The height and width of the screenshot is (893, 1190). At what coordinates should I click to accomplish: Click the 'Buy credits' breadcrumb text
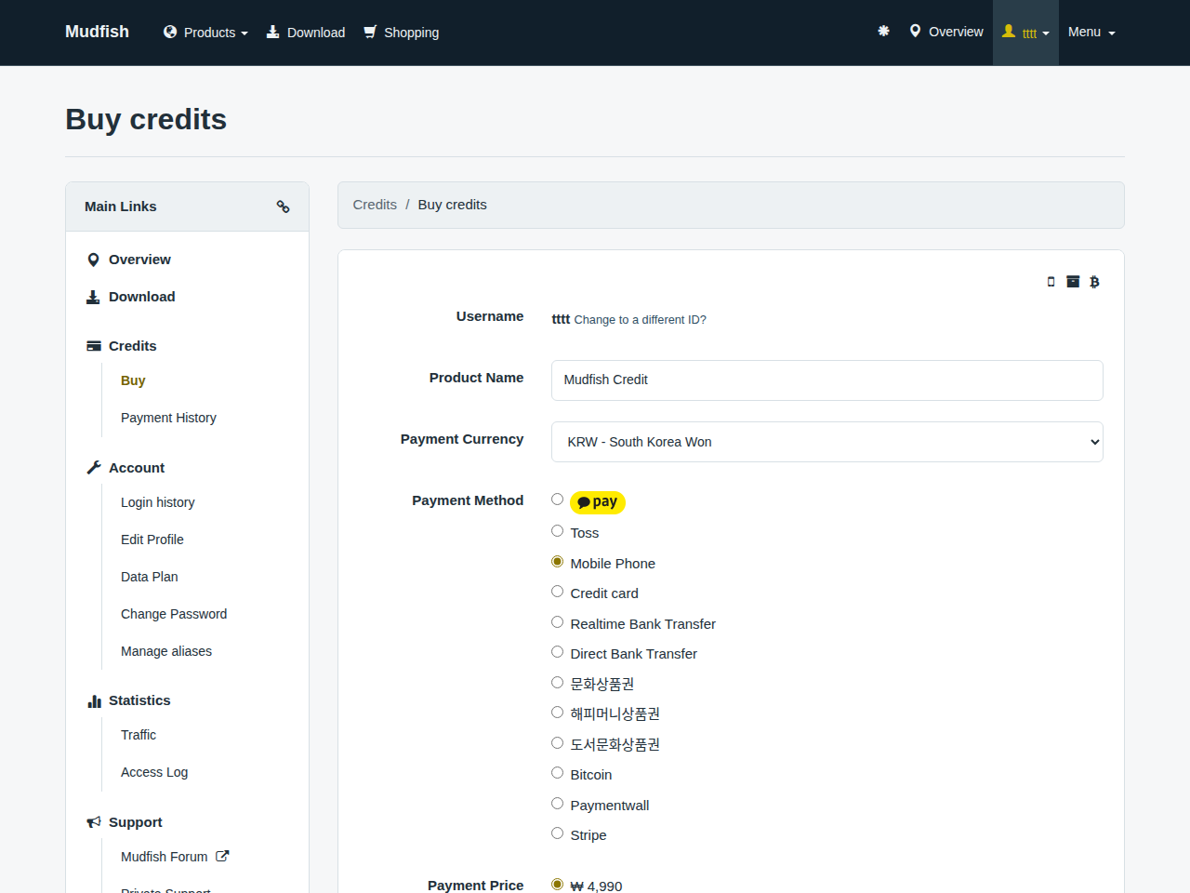coord(453,205)
